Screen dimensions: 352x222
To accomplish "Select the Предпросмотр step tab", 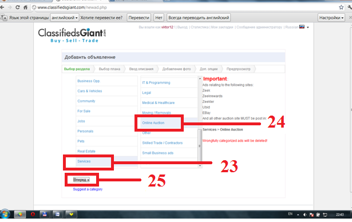I will click(x=239, y=69).
